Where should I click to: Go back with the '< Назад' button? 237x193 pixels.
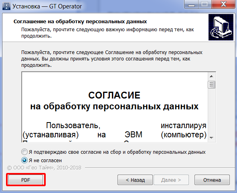pyautogui.click(x=135, y=180)
